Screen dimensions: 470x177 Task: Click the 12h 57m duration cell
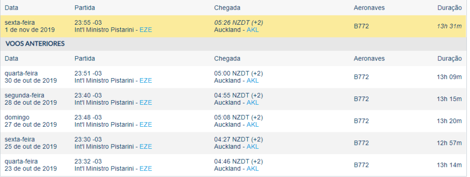(449, 143)
